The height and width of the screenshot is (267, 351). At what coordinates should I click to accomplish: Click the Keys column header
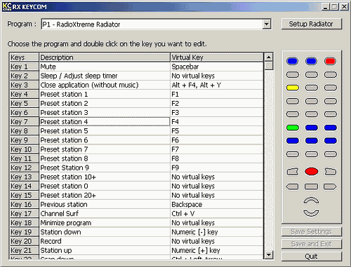tap(24, 57)
